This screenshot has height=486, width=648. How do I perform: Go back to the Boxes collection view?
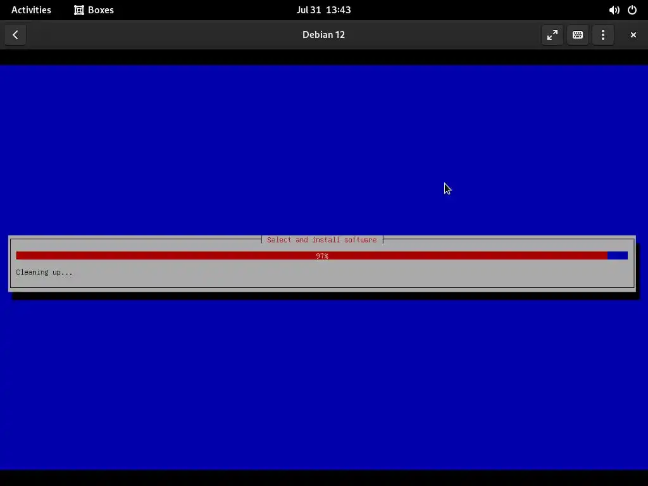pyautogui.click(x=15, y=35)
